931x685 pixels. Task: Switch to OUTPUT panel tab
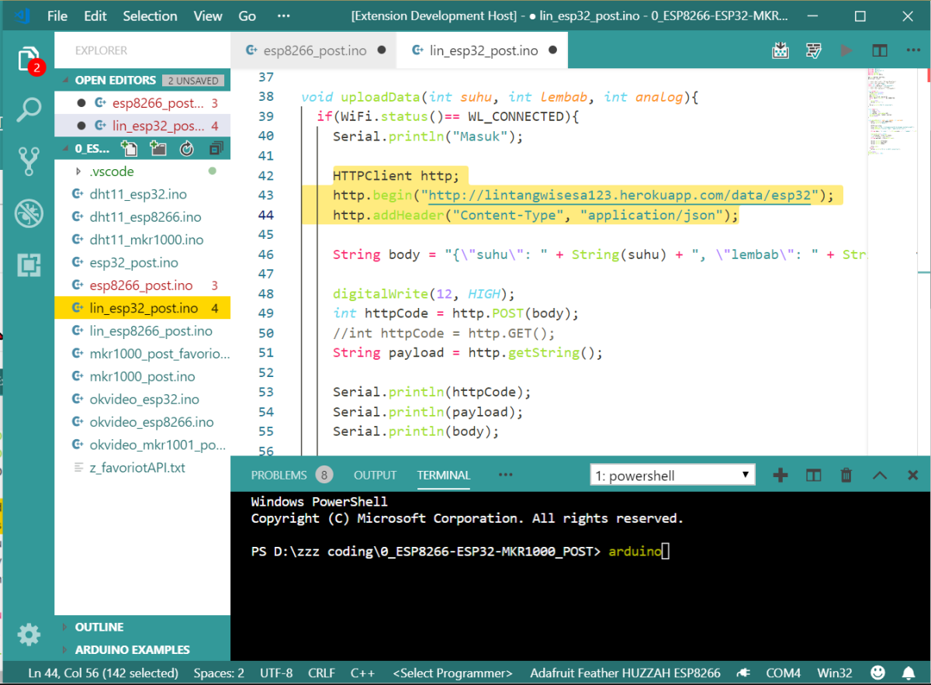(x=375, y=475)
